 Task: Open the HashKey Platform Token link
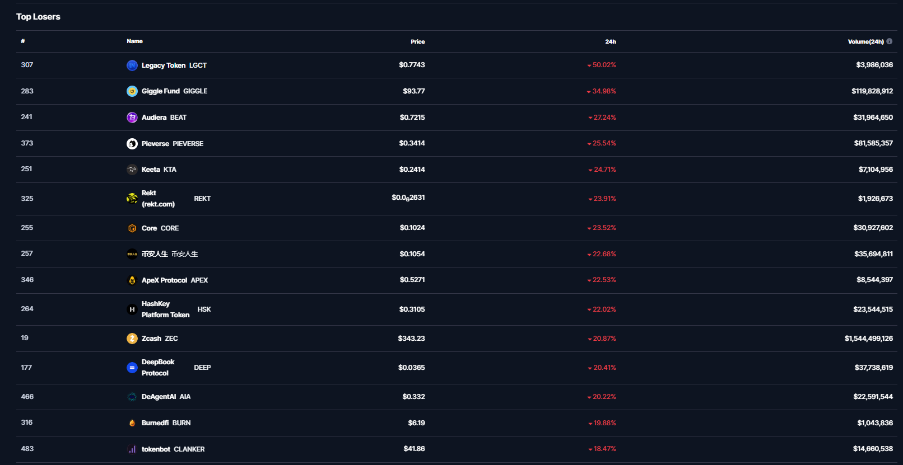(165, 309)
